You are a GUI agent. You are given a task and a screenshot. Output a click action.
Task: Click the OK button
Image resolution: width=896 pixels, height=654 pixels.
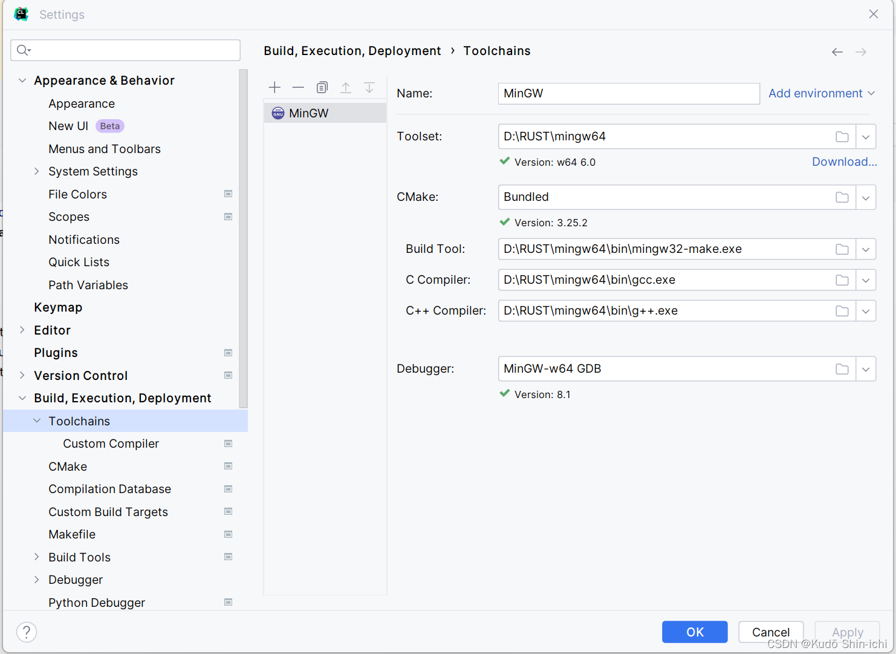(x=695, y=632)
